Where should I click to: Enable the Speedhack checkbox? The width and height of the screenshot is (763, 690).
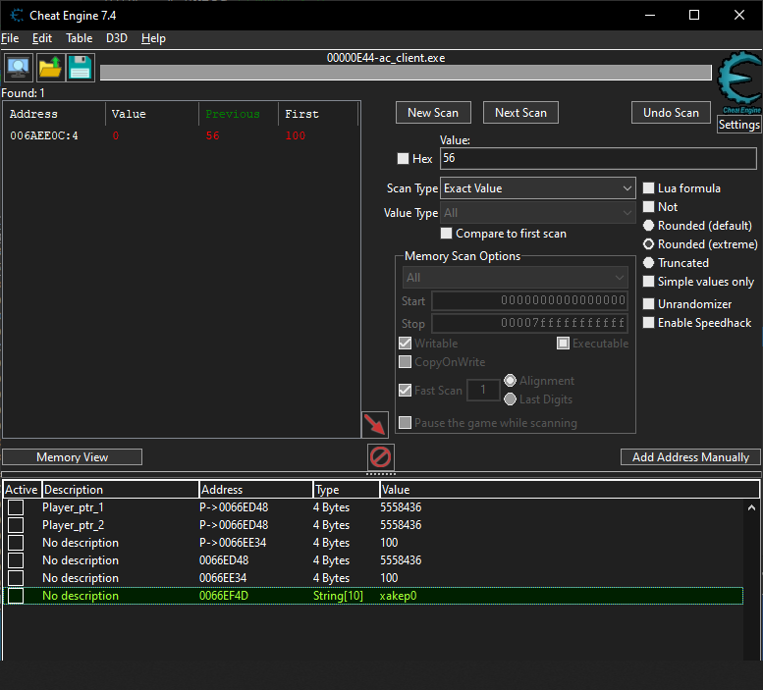[x=648, y=323]
